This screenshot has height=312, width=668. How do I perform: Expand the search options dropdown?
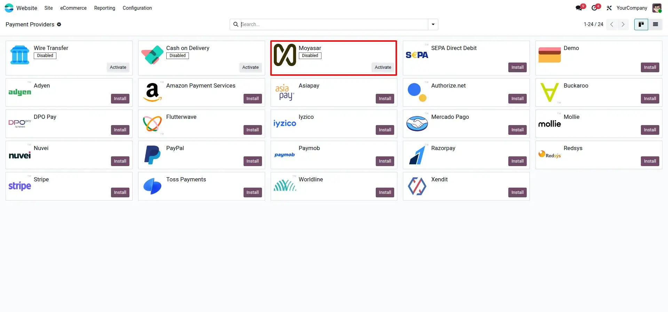tap(433, 24)
